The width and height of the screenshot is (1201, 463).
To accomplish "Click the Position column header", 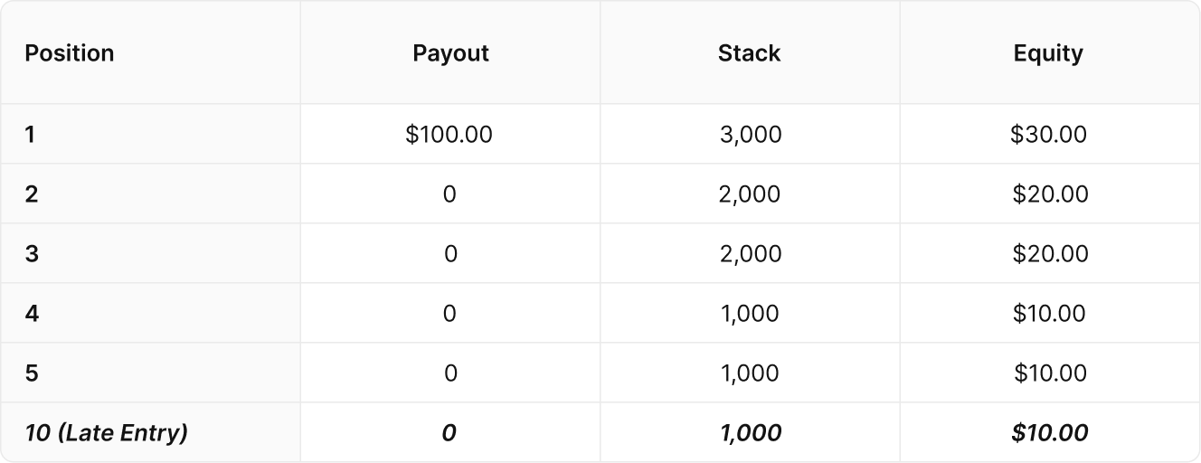I will (x=70, y=53).
